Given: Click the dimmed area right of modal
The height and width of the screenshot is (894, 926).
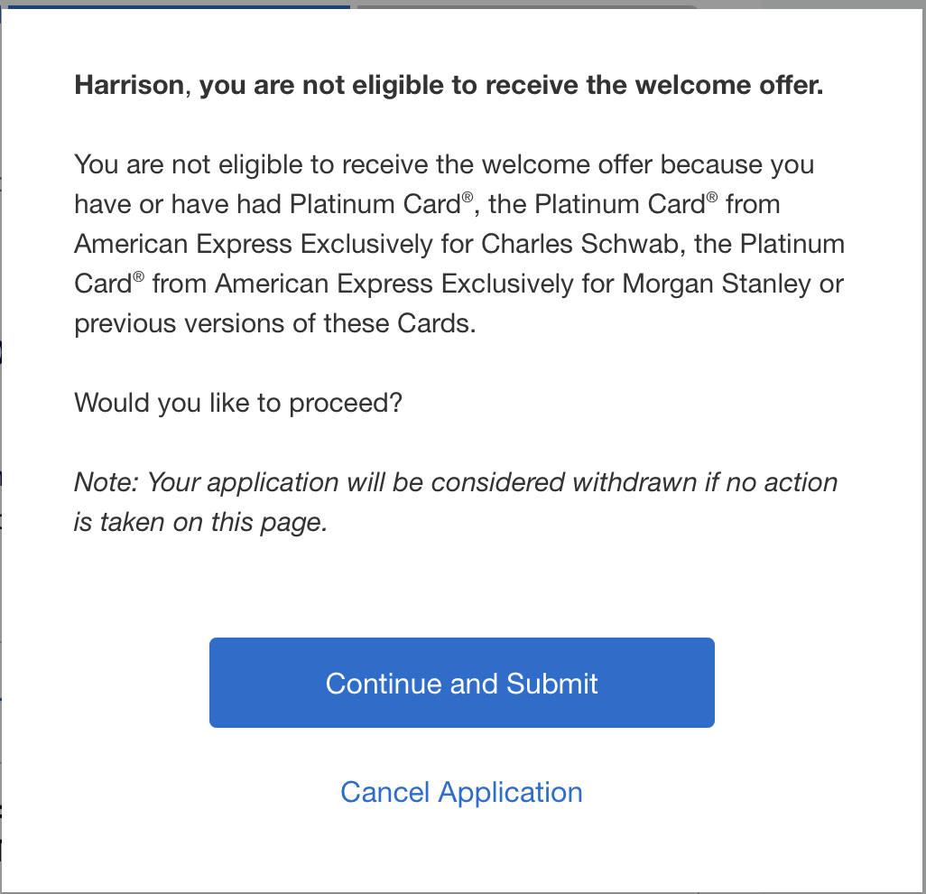Looking at the screenshot, I should (x=922, y=452).
